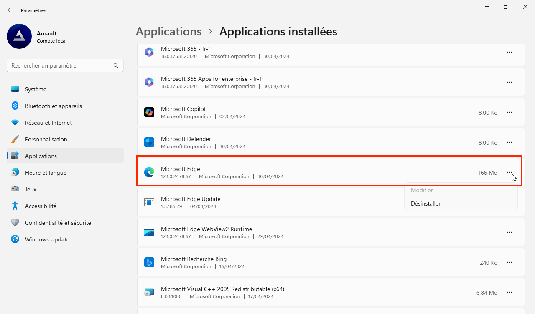Image resolution: width=535 pixels, height=314 pixels.
Task: Navigate back using the arrow button
Action: pyautogui.click(x=10, y=10)
